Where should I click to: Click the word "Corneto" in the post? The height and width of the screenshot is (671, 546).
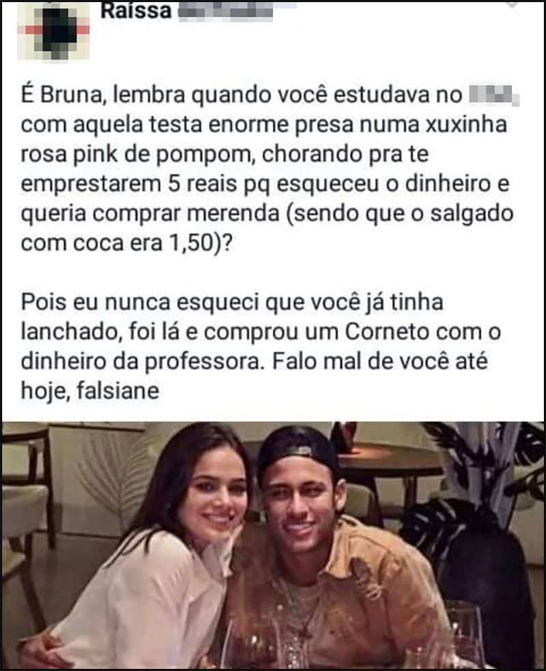[387, 332]
